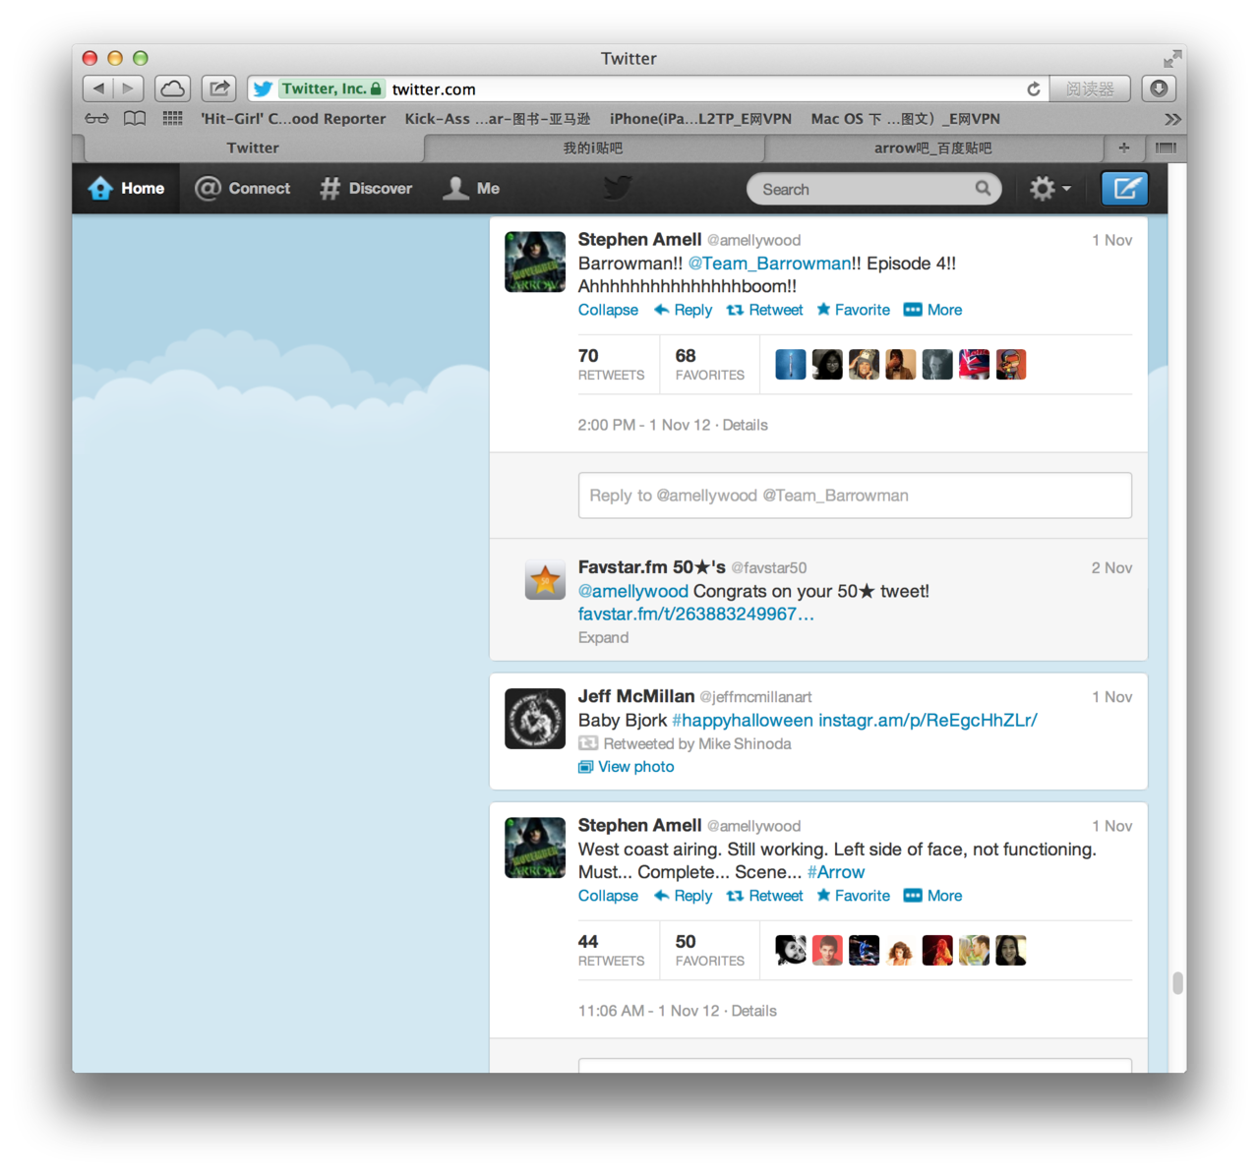
Task: Retweet the West coast airing tweet
Action: [764, 896]
